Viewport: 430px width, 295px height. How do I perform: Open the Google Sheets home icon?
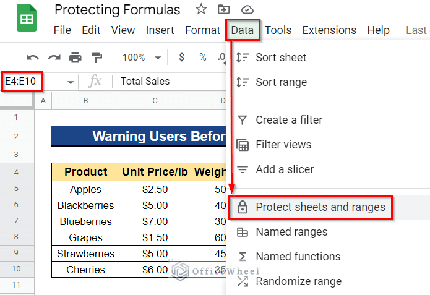pos(27,18)
